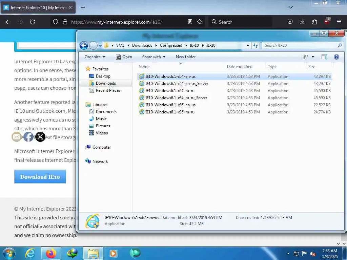Open Downloads in navigation pane
347x260 pixels.
coord(106,83)
